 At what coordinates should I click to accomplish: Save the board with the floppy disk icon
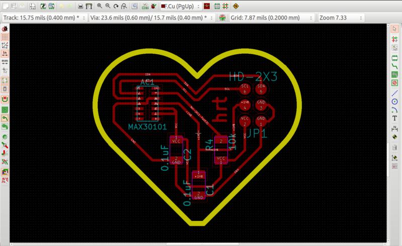(14, 6)
